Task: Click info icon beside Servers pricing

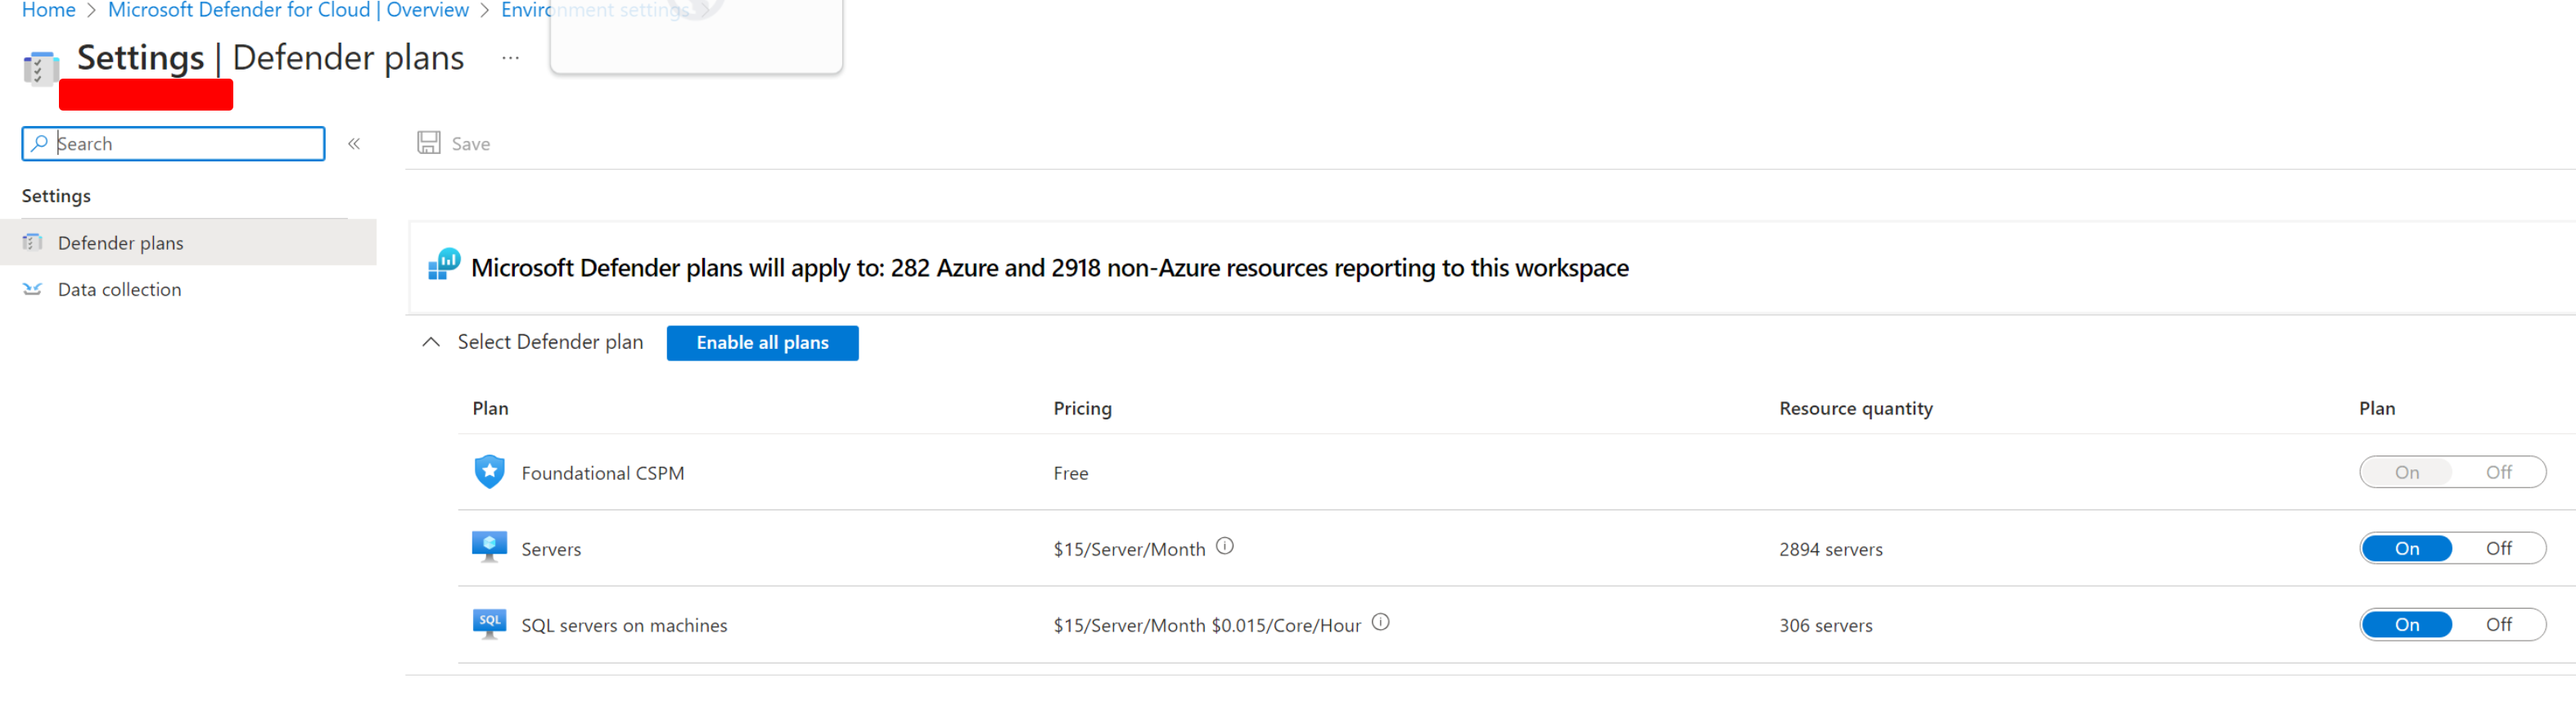Action: (1224, 546)
